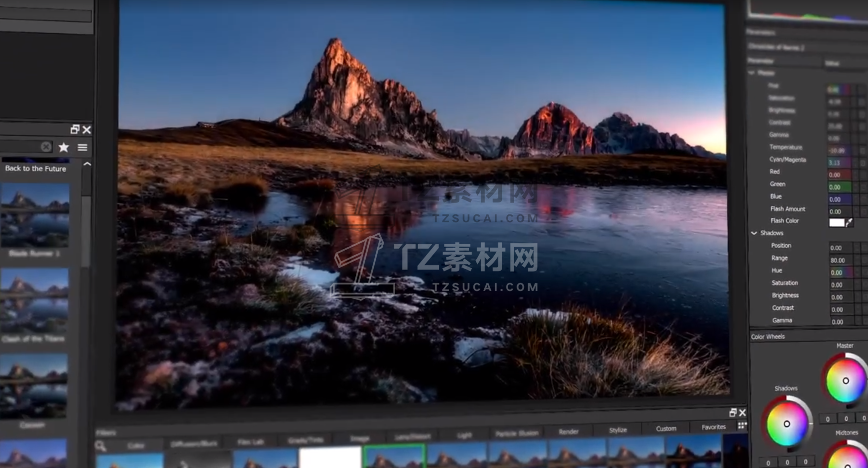Select the green-outlined filter thumbnail
The width and height of the screenshot is (868, 468).
(394, 457)
